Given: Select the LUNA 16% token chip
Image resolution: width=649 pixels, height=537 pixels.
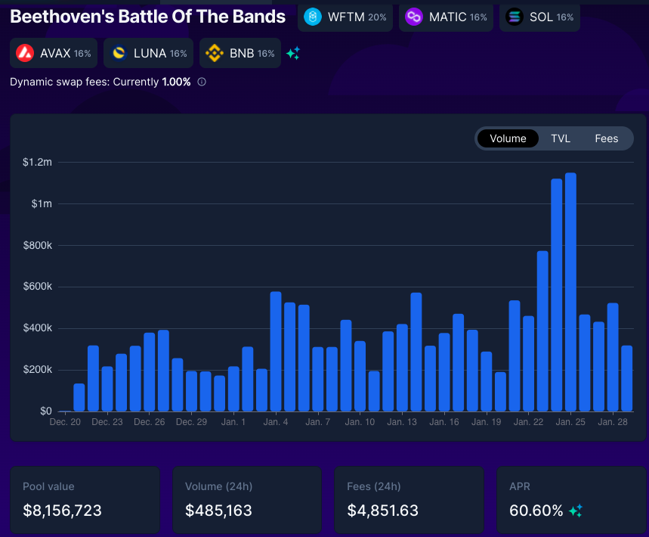Looking at the screenshot, I should coord(149,53).
